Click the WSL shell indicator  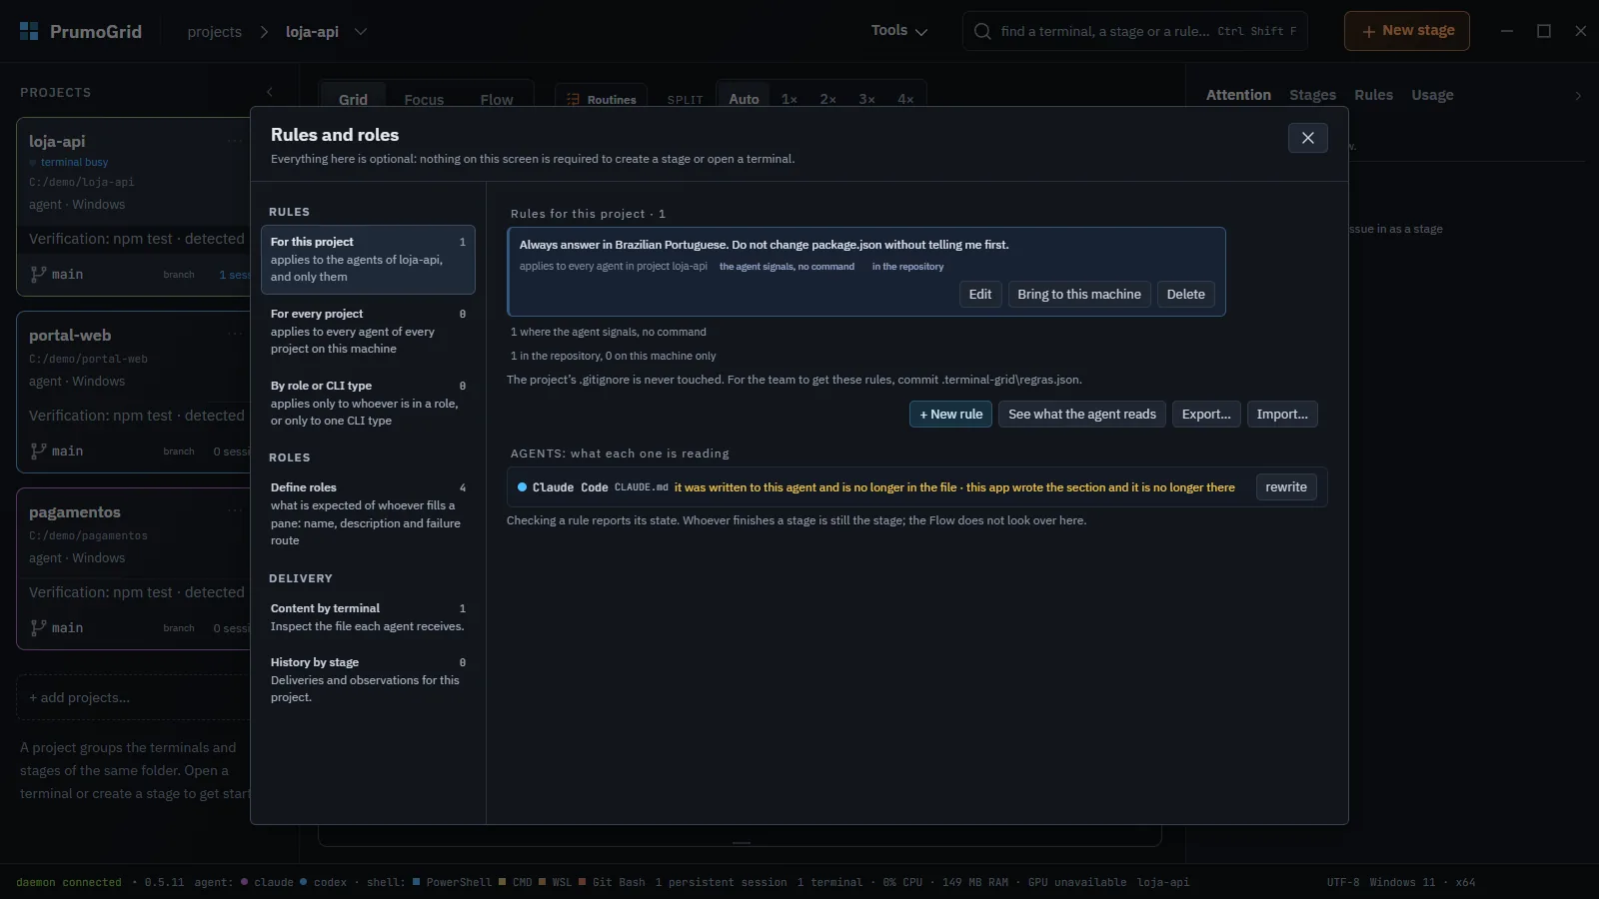pos(556,882)
